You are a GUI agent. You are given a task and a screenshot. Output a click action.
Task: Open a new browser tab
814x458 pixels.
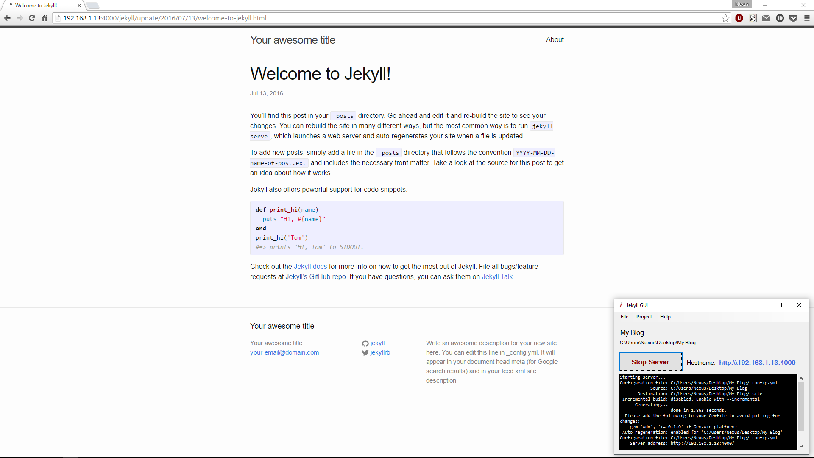pyautogui.click(x=93, y=6)
